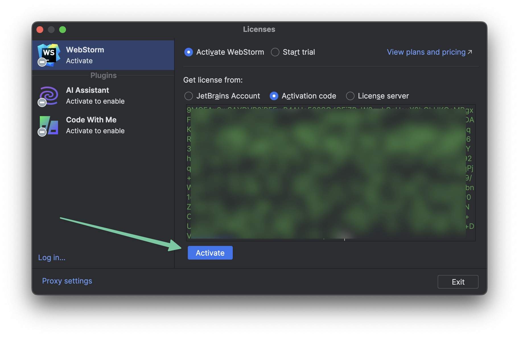Click the Code With Me icon
The width and height of the screenshot is (519, 337).
[x=48, y=125]
